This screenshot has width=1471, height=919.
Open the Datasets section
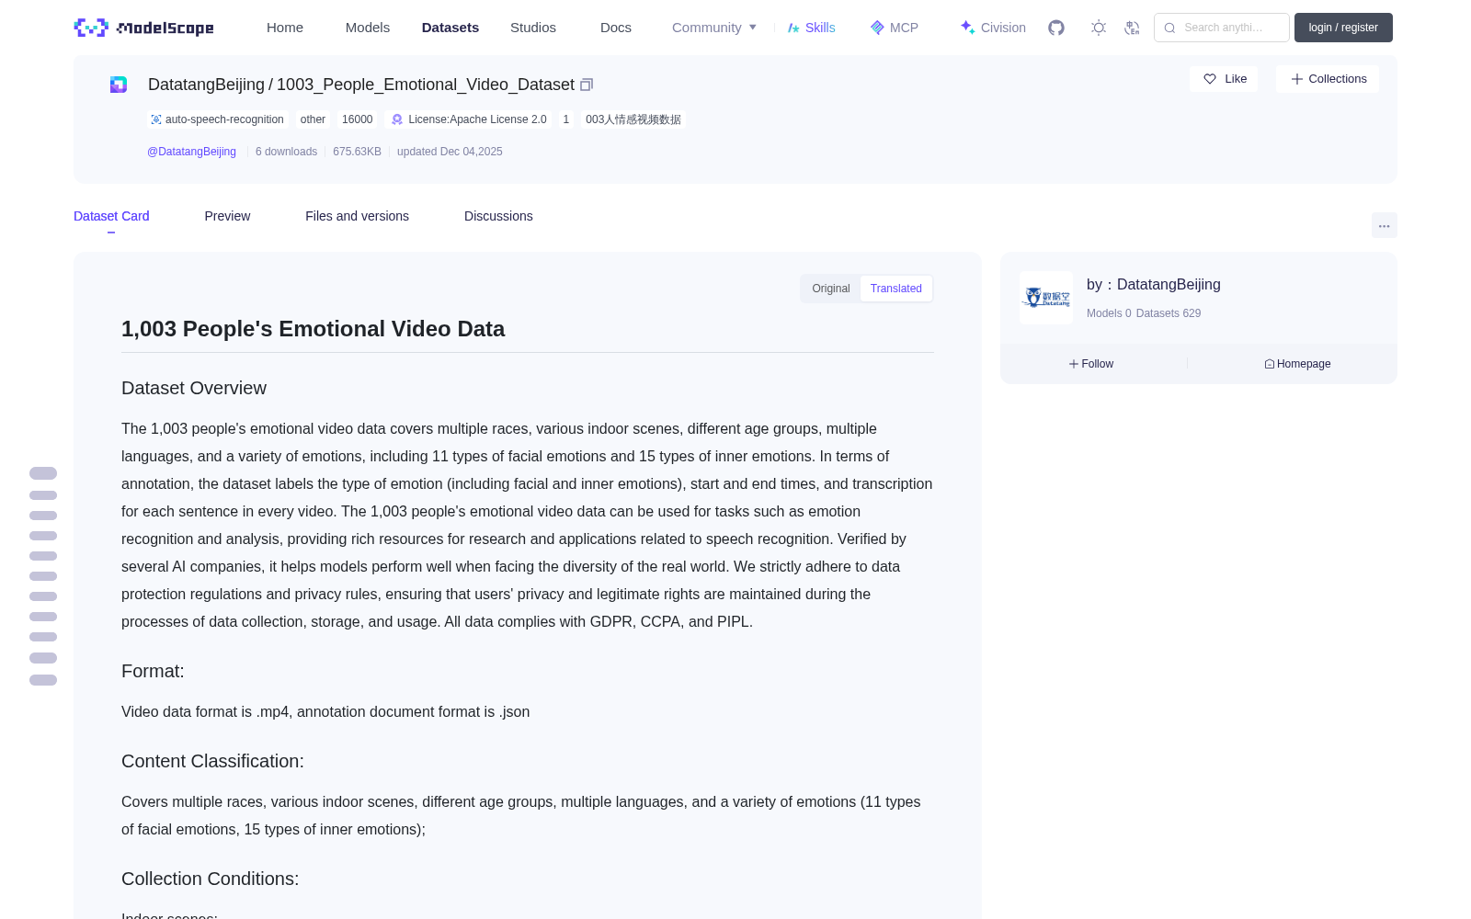pyautogui.click(x=450, y=28)
